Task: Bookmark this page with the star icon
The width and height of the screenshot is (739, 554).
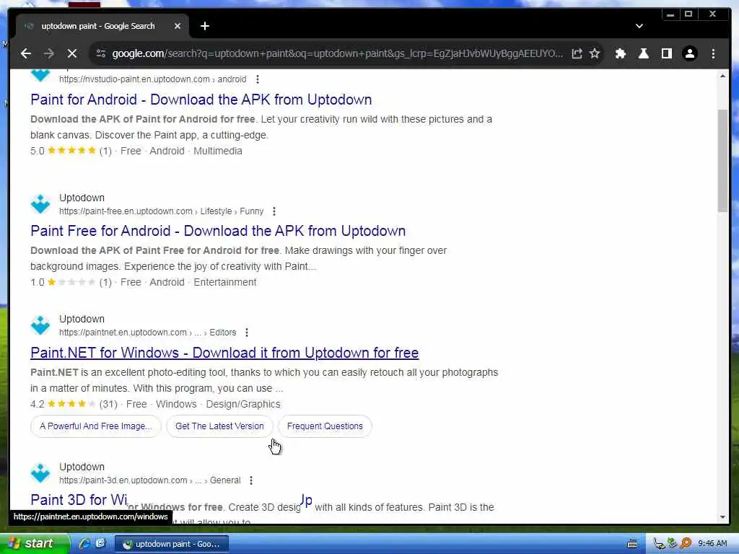Action: click(595, 53)
